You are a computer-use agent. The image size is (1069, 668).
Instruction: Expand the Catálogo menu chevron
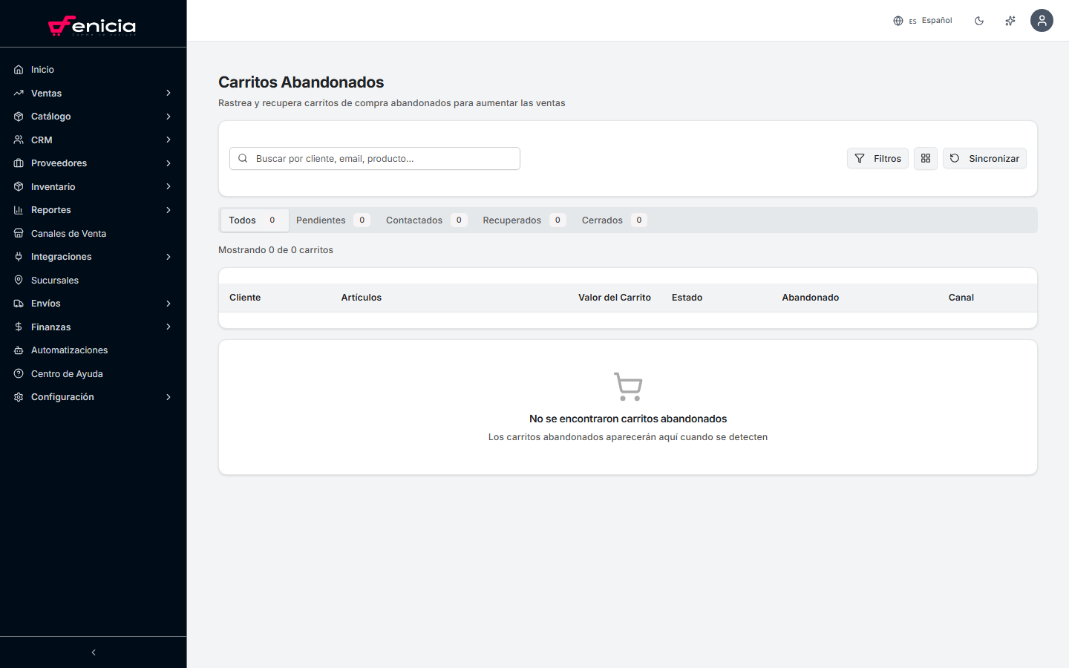169,117
